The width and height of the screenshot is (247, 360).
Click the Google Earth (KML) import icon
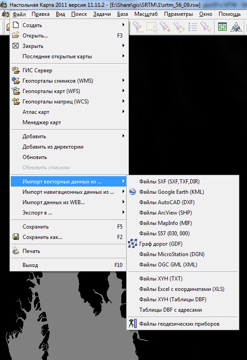coord(133,192)
